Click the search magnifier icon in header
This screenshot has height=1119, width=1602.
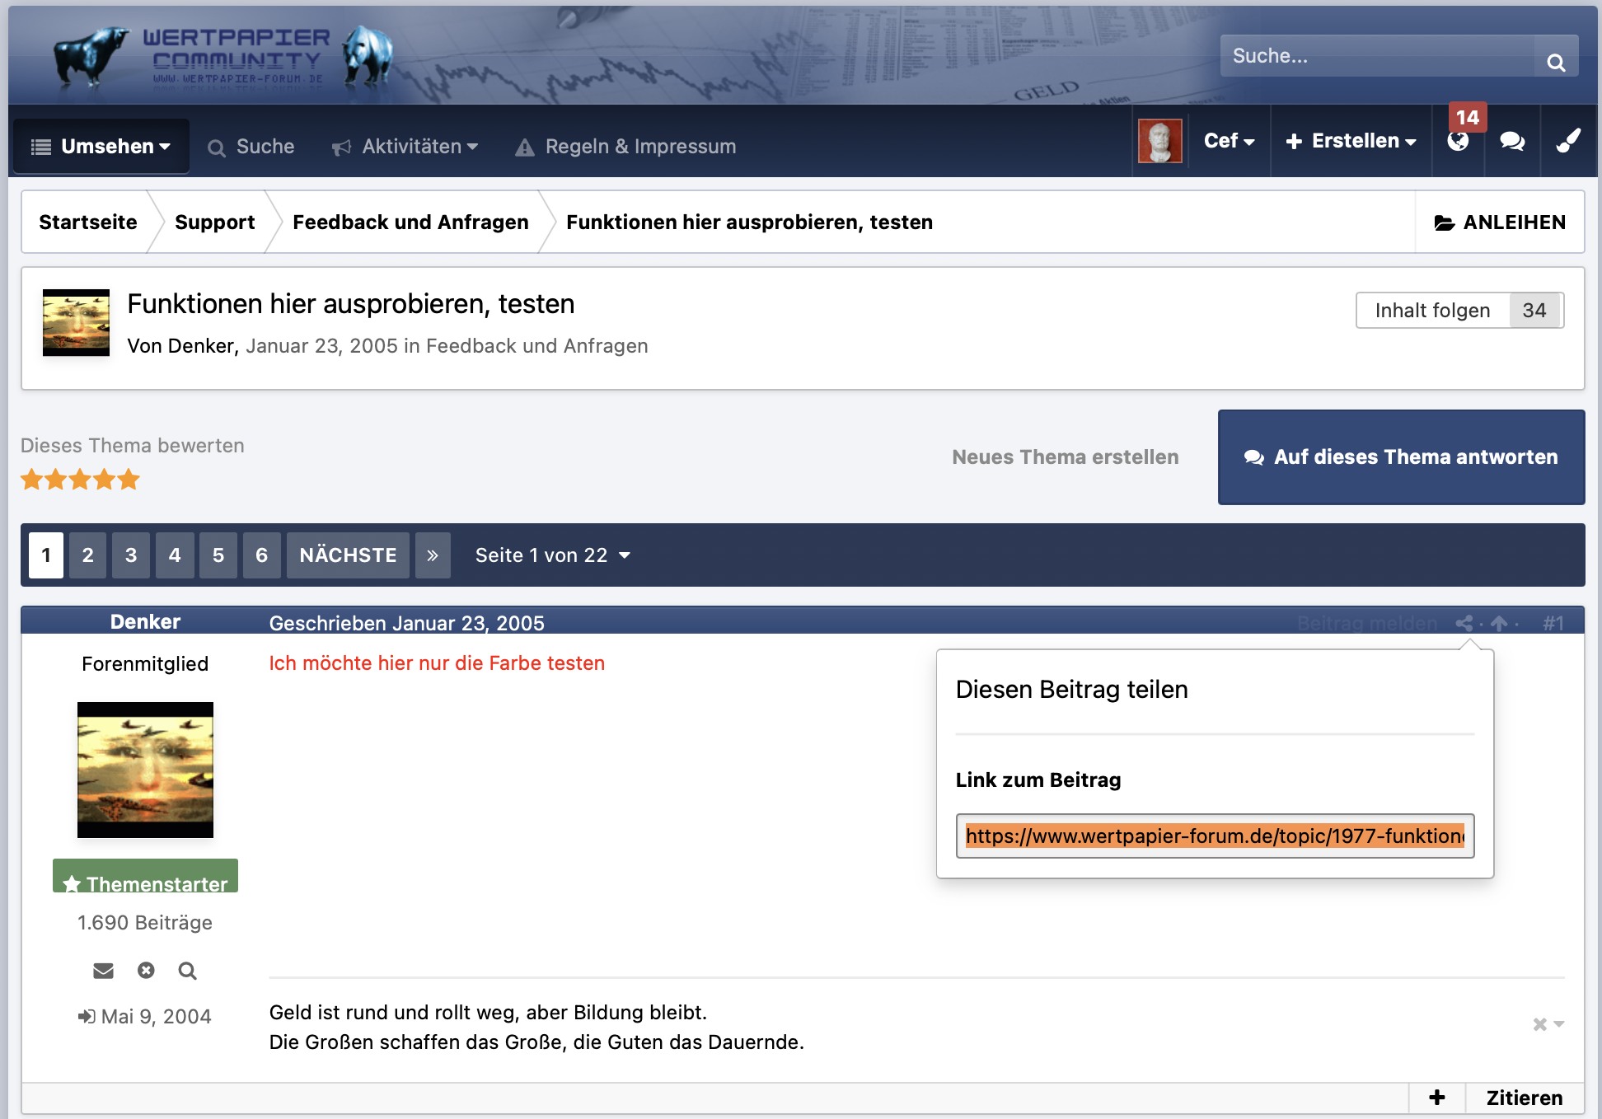tap(1555, 62)
